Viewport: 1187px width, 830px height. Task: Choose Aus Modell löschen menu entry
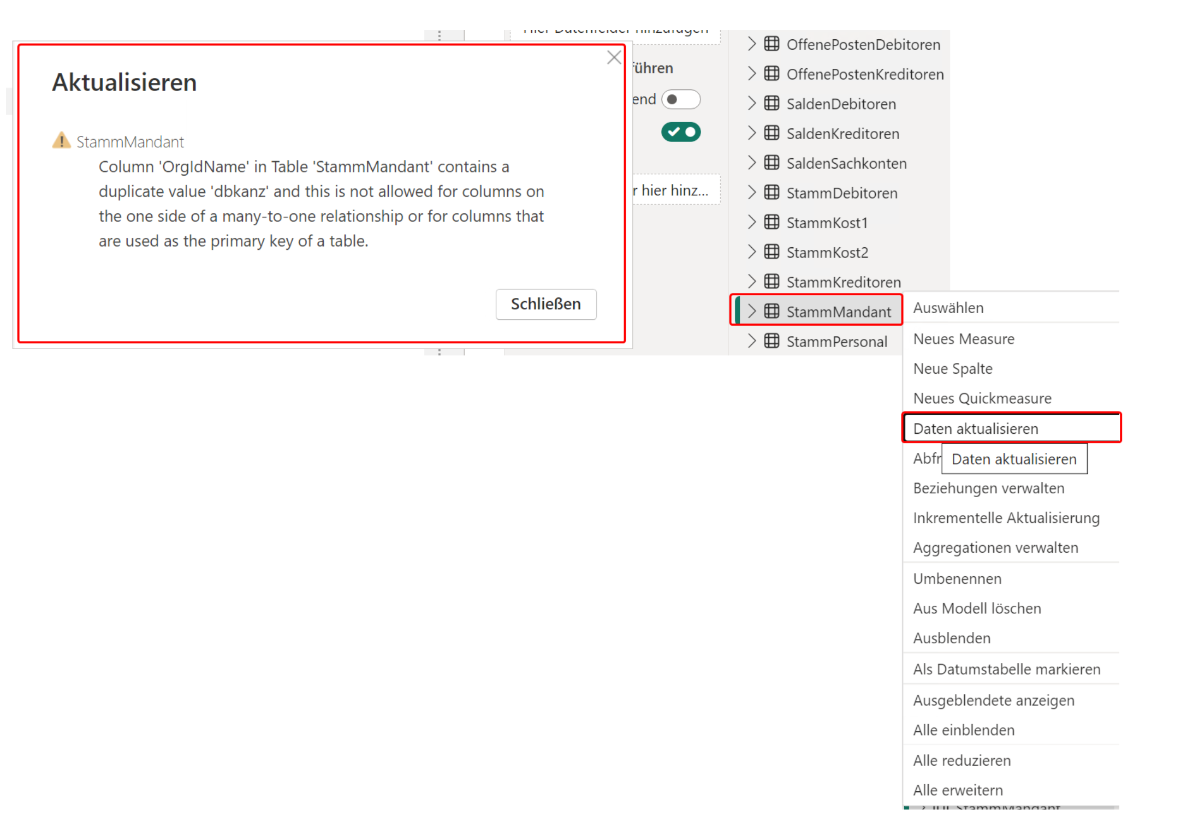(1011, 608)
